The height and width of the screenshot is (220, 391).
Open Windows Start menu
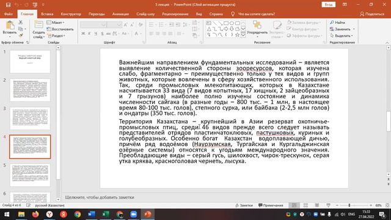point(7,215)
